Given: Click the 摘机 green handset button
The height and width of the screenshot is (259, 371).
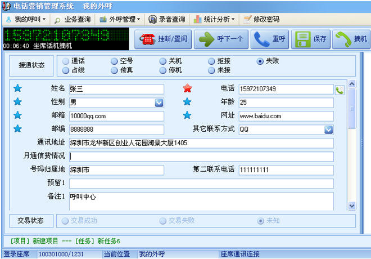Looking at the screenshot, I should click(x=351, y=39).
